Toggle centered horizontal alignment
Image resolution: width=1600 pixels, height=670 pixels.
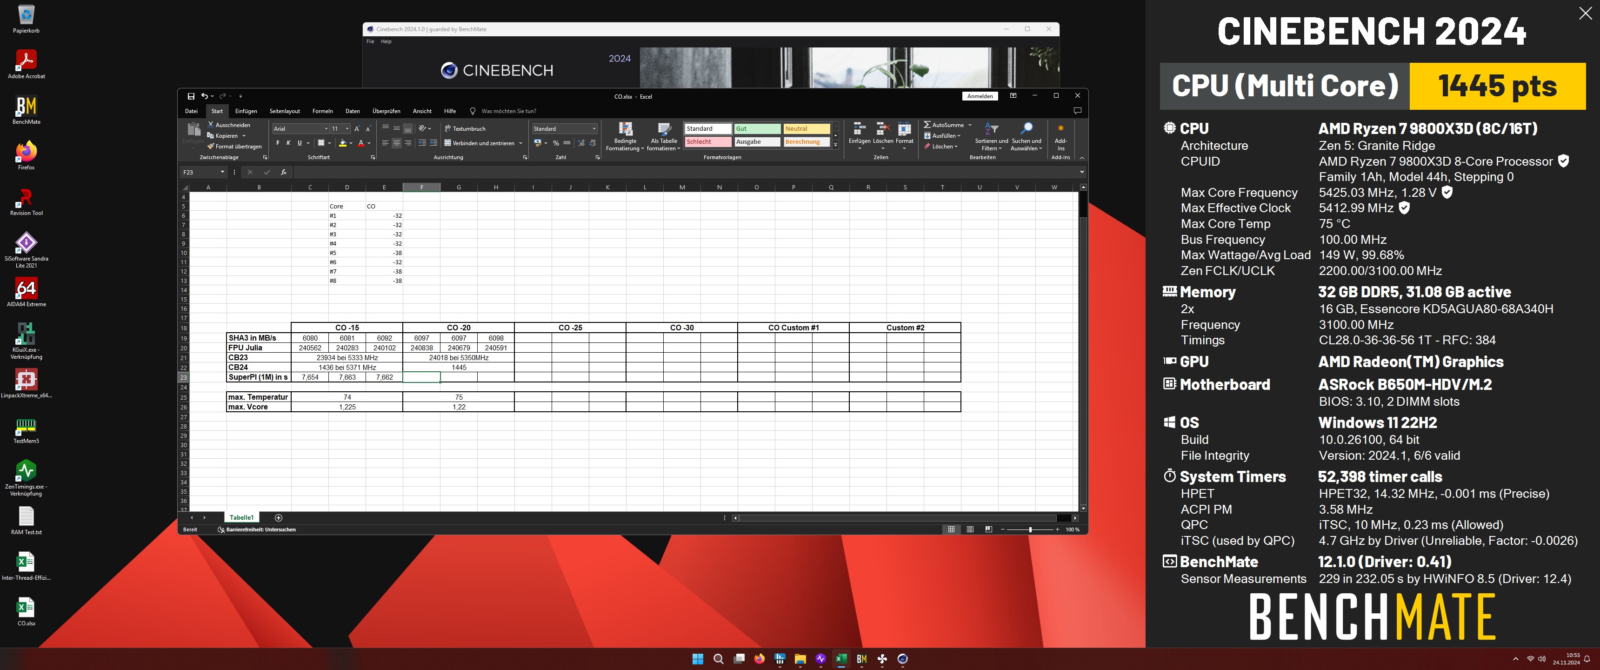point(397,143)
